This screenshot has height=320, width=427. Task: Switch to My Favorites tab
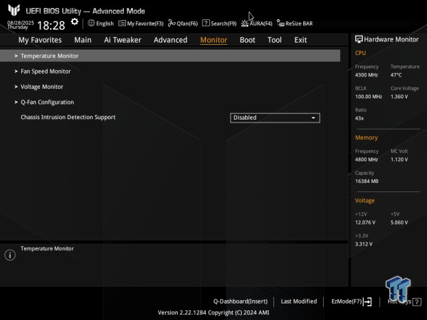click(40, 40)
